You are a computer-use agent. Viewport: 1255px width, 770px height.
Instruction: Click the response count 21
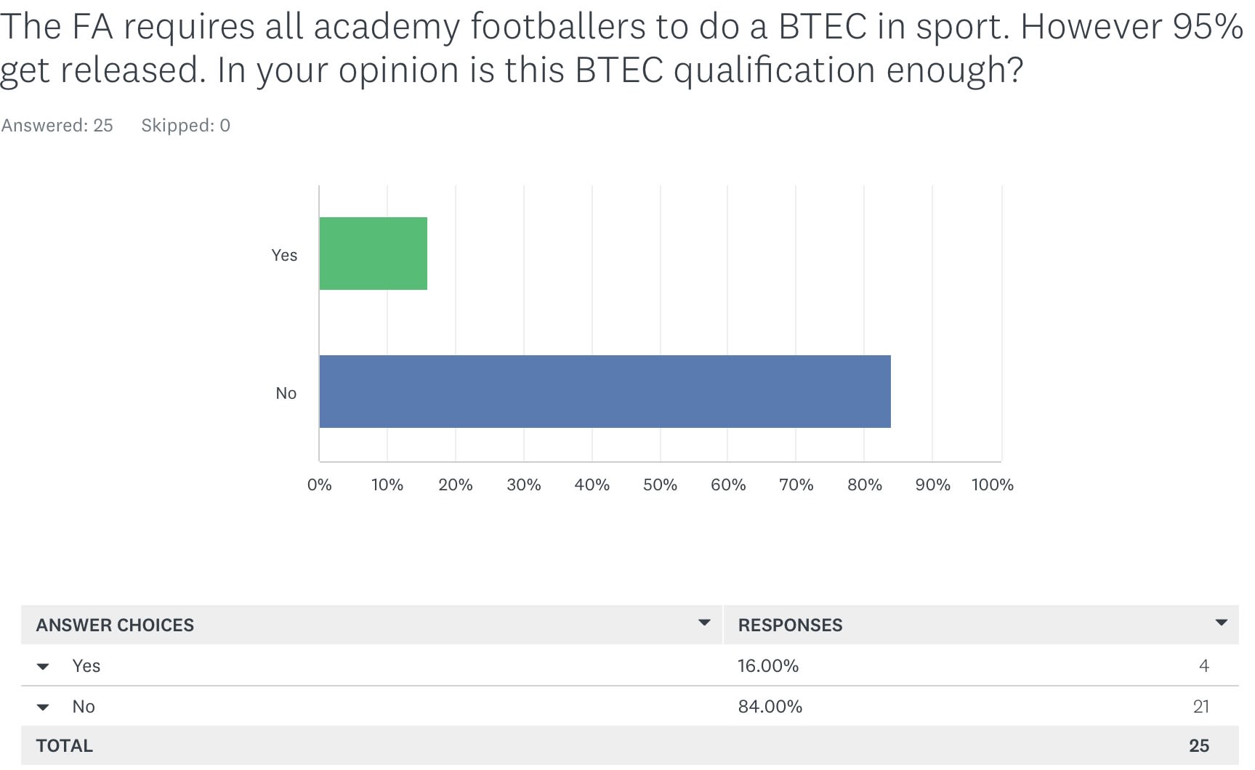pos(1200,707)
